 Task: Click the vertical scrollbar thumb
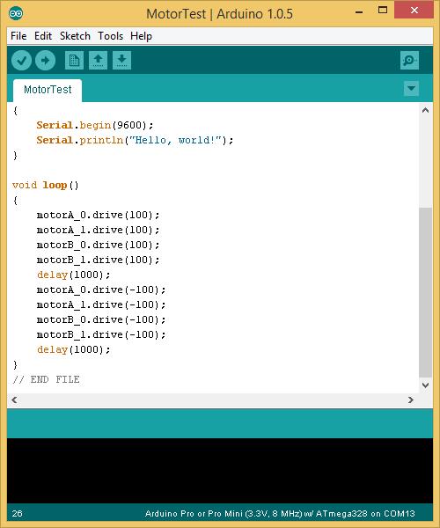click(x=426, y=292)
